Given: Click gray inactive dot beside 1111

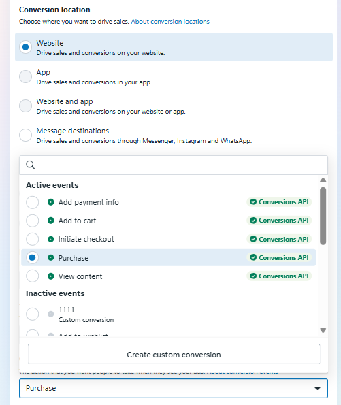Looking at the screenshot, I should [x=51, y=314].
